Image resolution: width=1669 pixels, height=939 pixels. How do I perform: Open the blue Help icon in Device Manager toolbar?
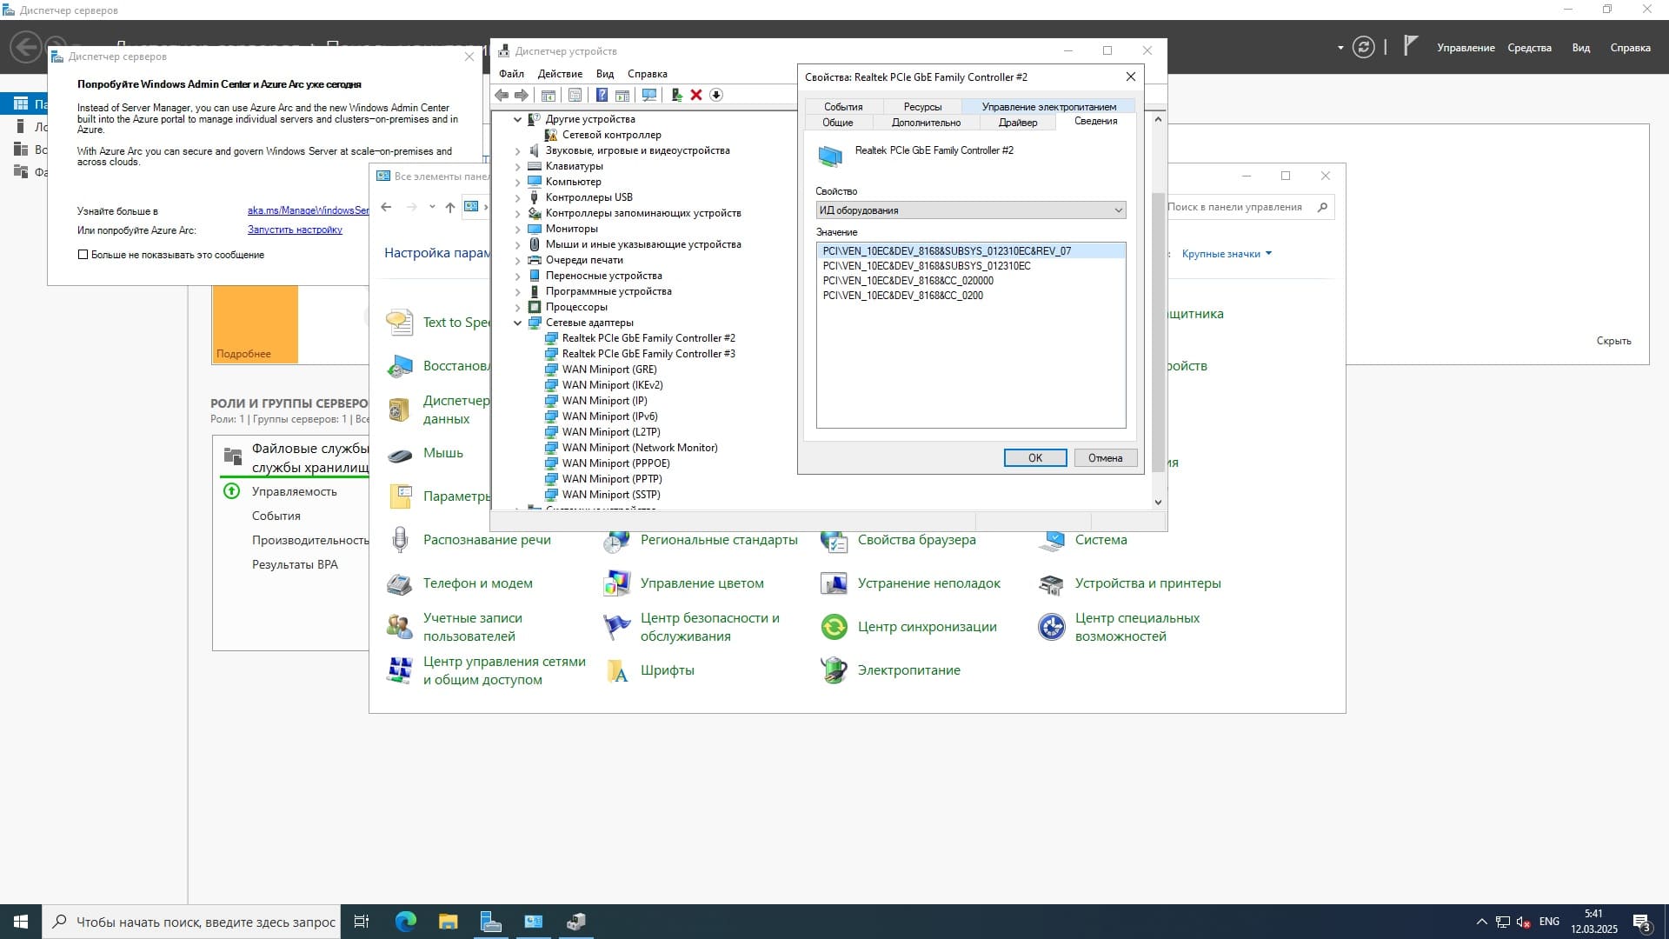[x=602, y=95]
